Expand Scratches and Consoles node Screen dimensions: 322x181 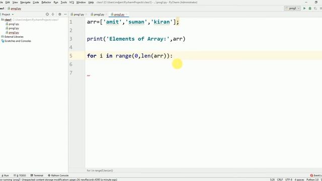(x=18, y=41)
